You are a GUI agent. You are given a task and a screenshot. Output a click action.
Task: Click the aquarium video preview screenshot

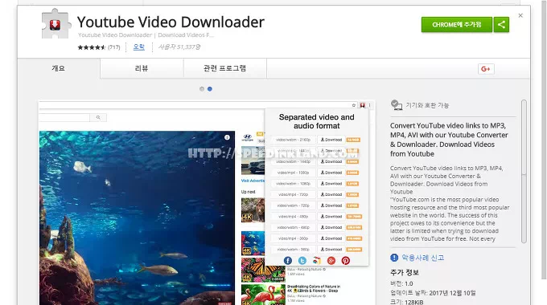[137, 218]
